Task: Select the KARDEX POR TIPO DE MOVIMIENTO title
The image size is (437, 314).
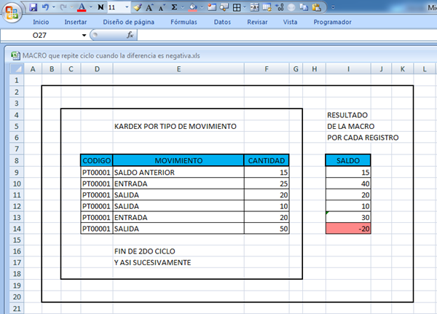Action: coord(176,126)
